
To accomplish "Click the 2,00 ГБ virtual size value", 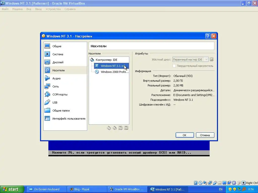I will [x=178, y=81].
